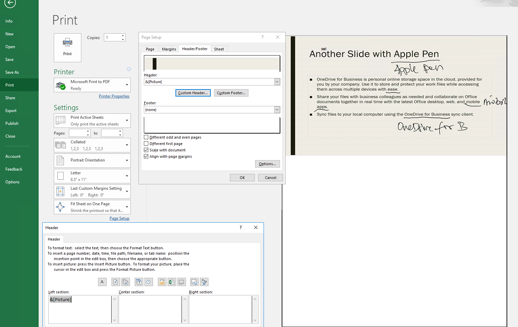
Task: Open the Microsoft Print to PDF printer dropdown
Action: click(92, 85)
